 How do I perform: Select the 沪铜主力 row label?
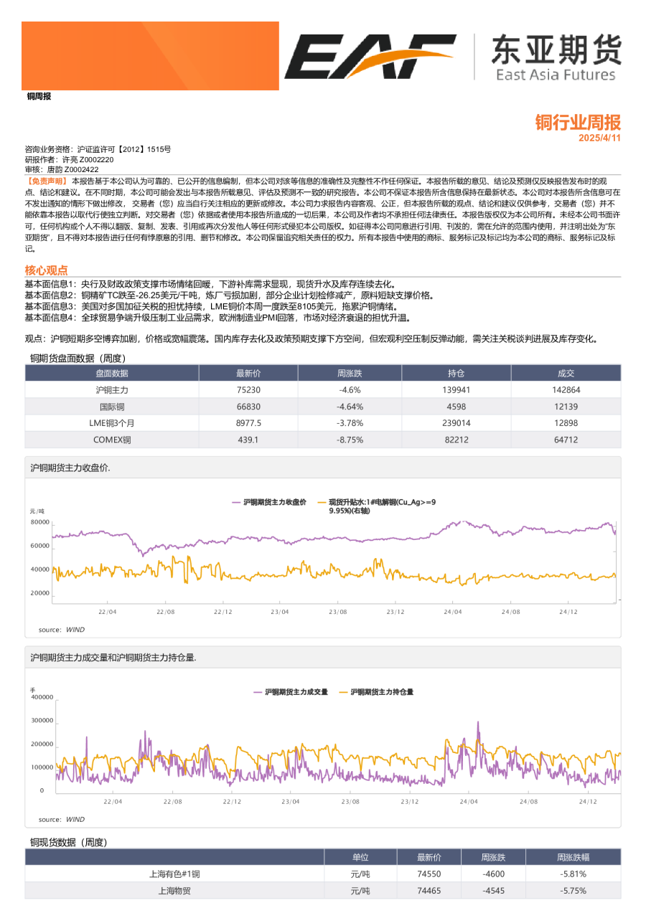112,390
